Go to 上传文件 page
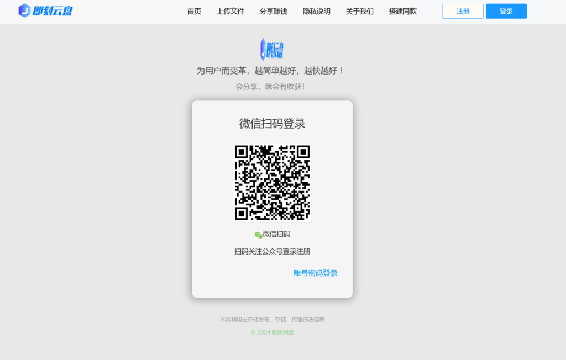The width and height of the screenshot is (566, 360). pyautogui.click(x=230, y=12)
